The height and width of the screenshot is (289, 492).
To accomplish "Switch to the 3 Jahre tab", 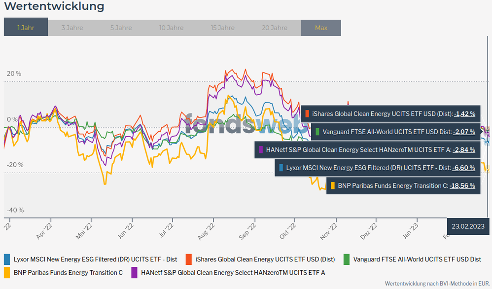I will pyautogui.click(x=72, y=28).
